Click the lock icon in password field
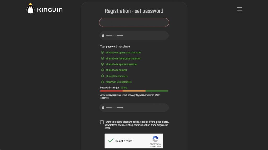 coord(103,36)
